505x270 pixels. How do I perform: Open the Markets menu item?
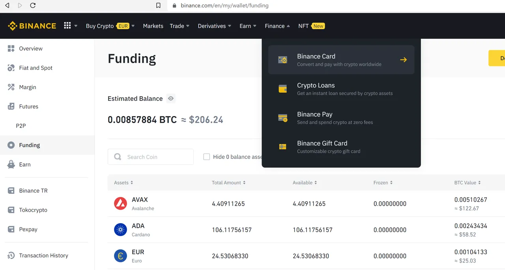pyautogui.click(x=153, y=26)
